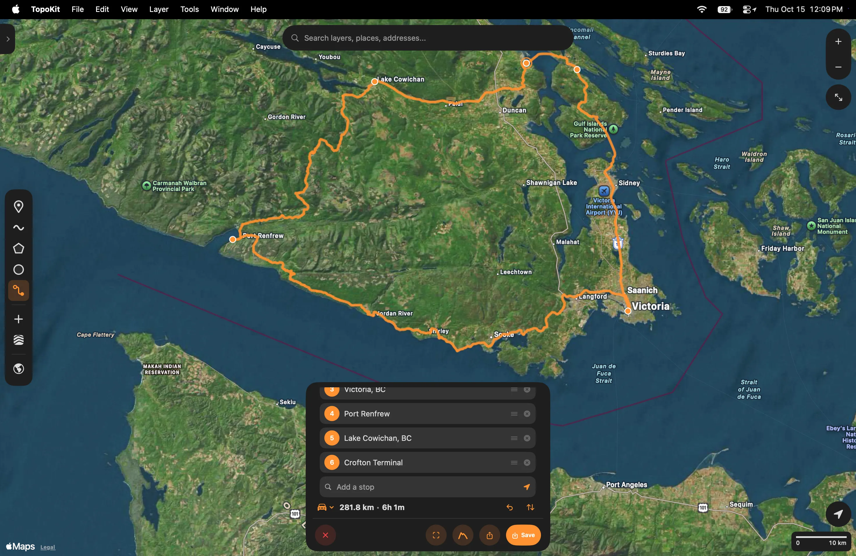The width and height of the screenshot is (856, 556).
Task: Select the polygon shape tool
Action: coord(18,249)
